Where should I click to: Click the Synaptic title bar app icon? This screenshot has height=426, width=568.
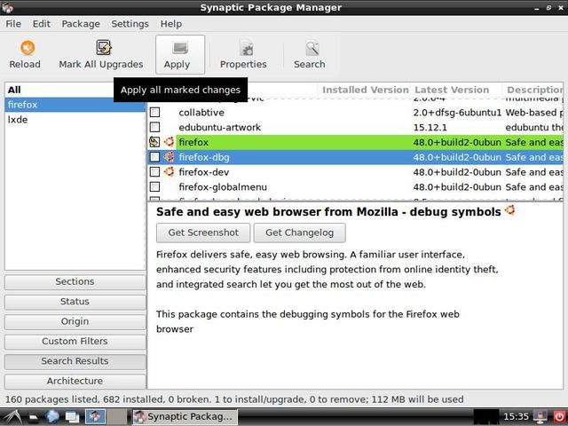7,7
